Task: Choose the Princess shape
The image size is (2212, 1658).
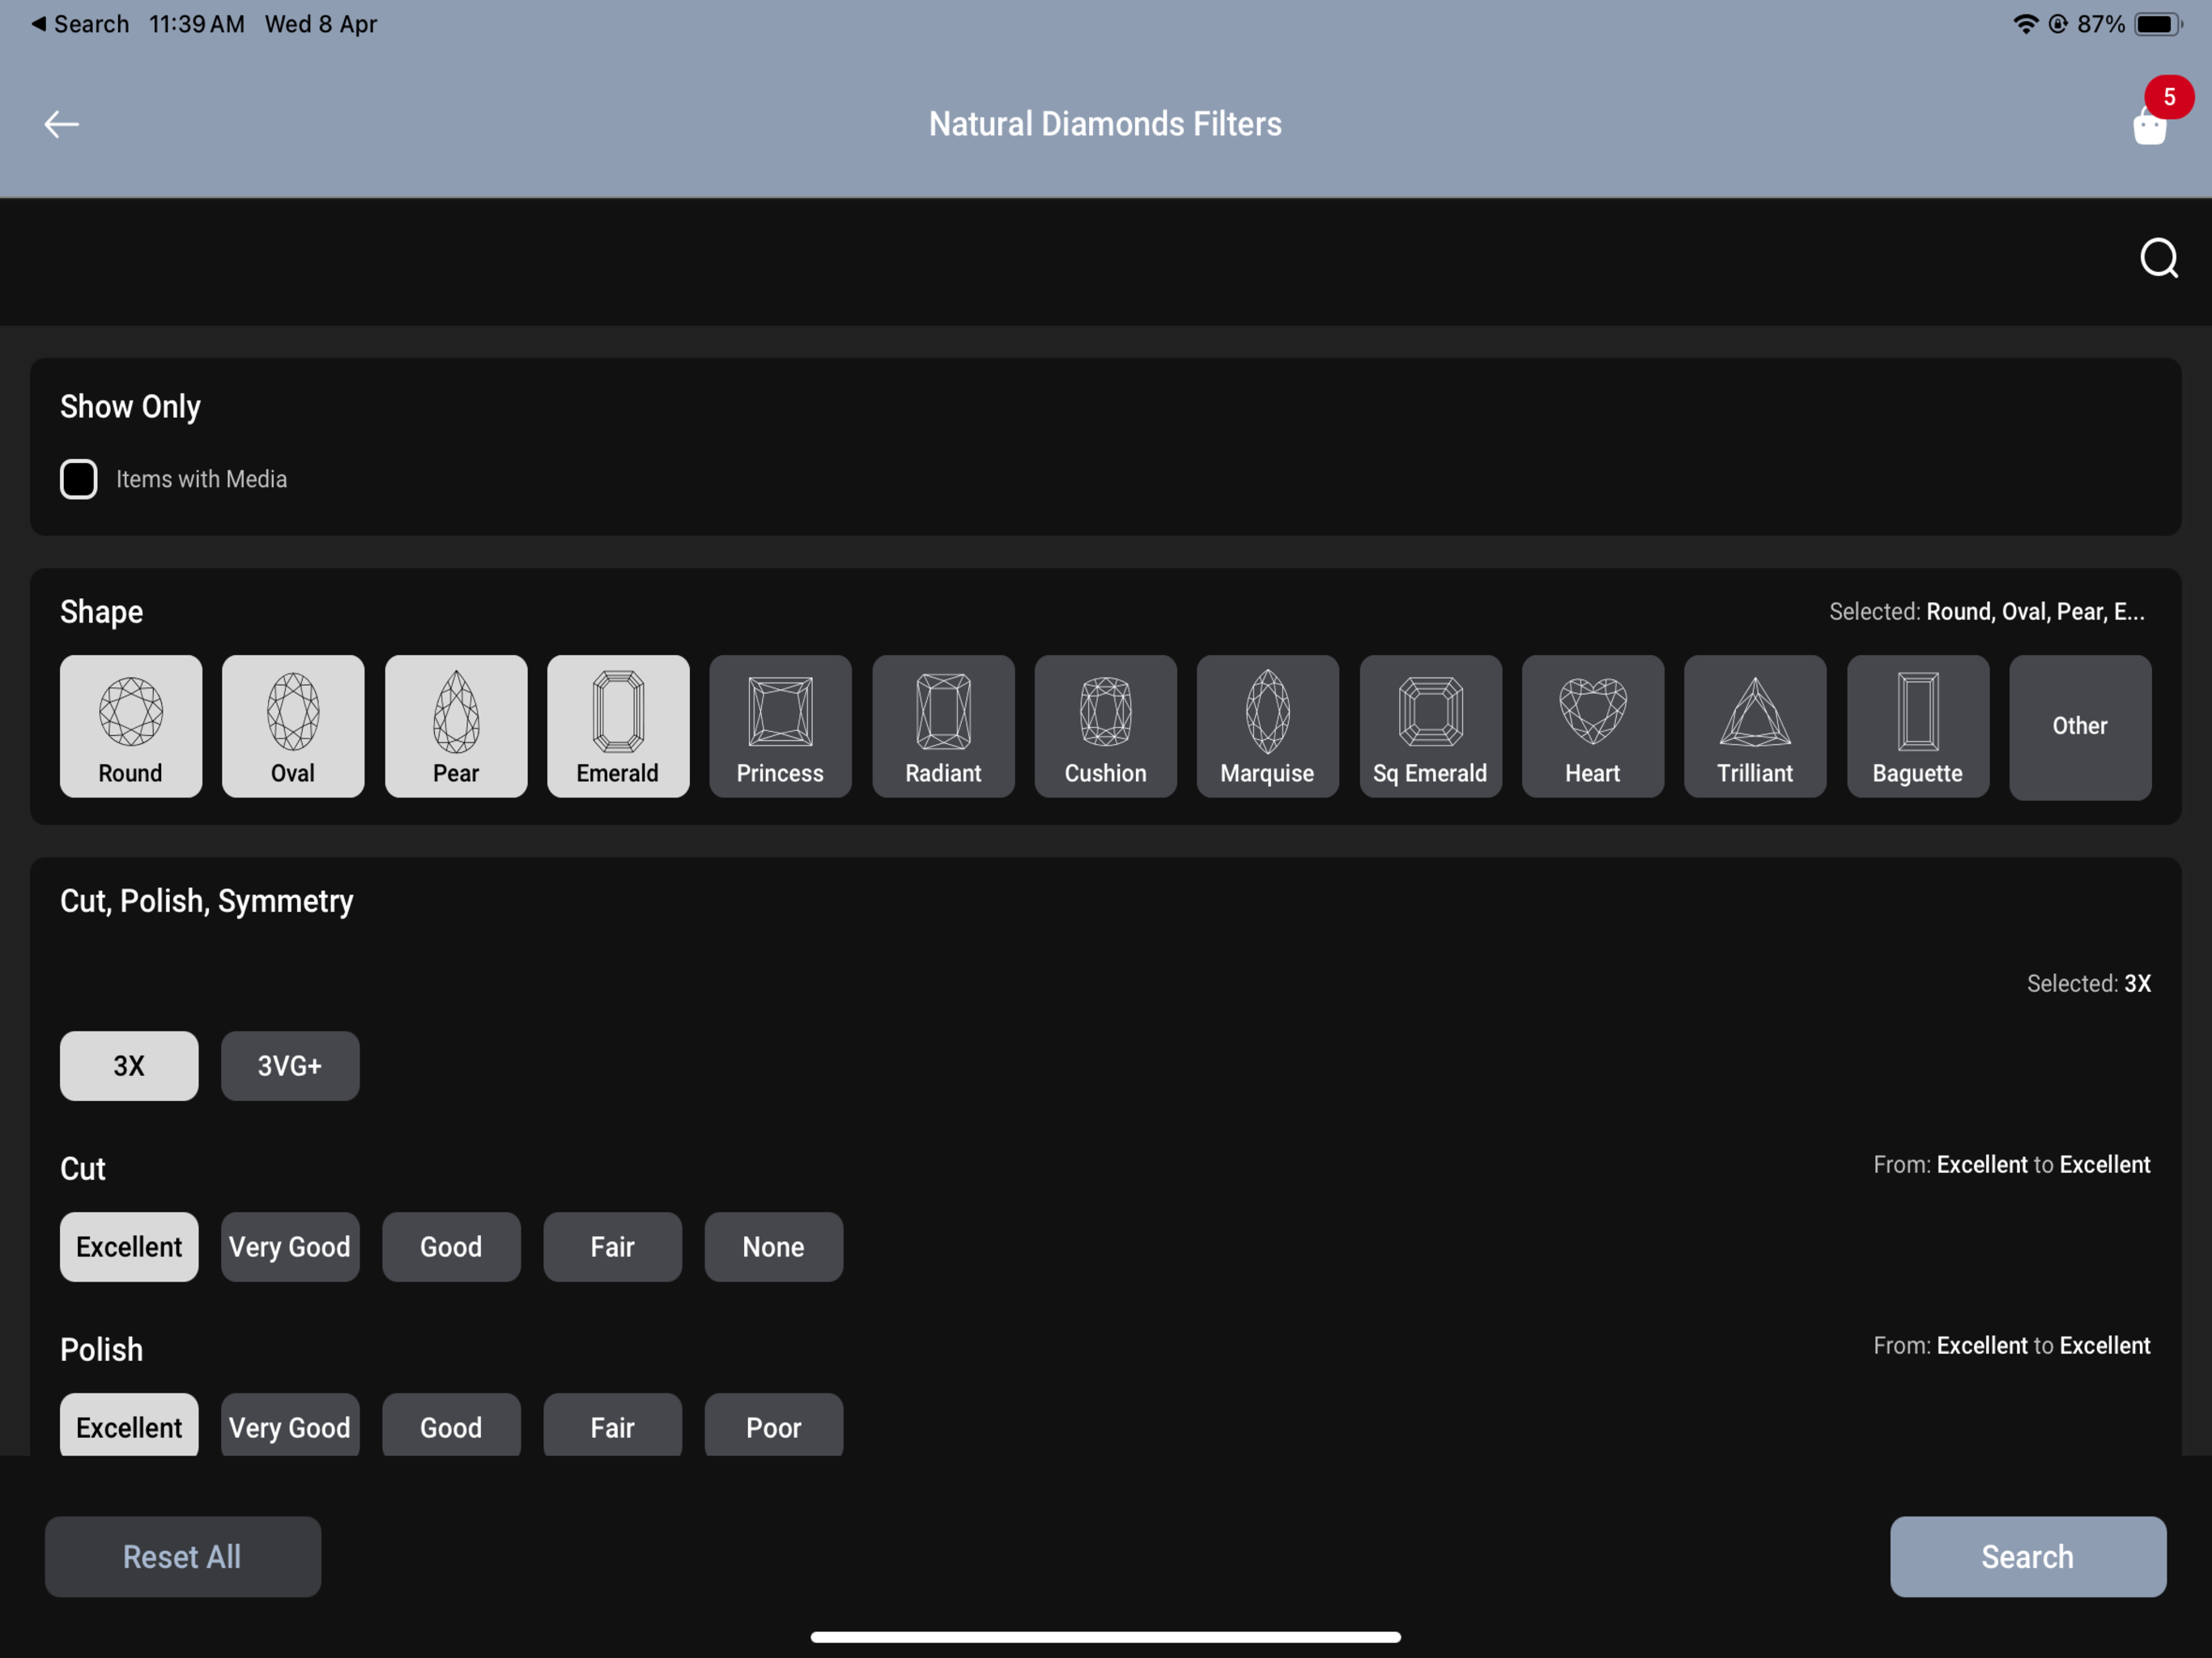Action: 781,726
